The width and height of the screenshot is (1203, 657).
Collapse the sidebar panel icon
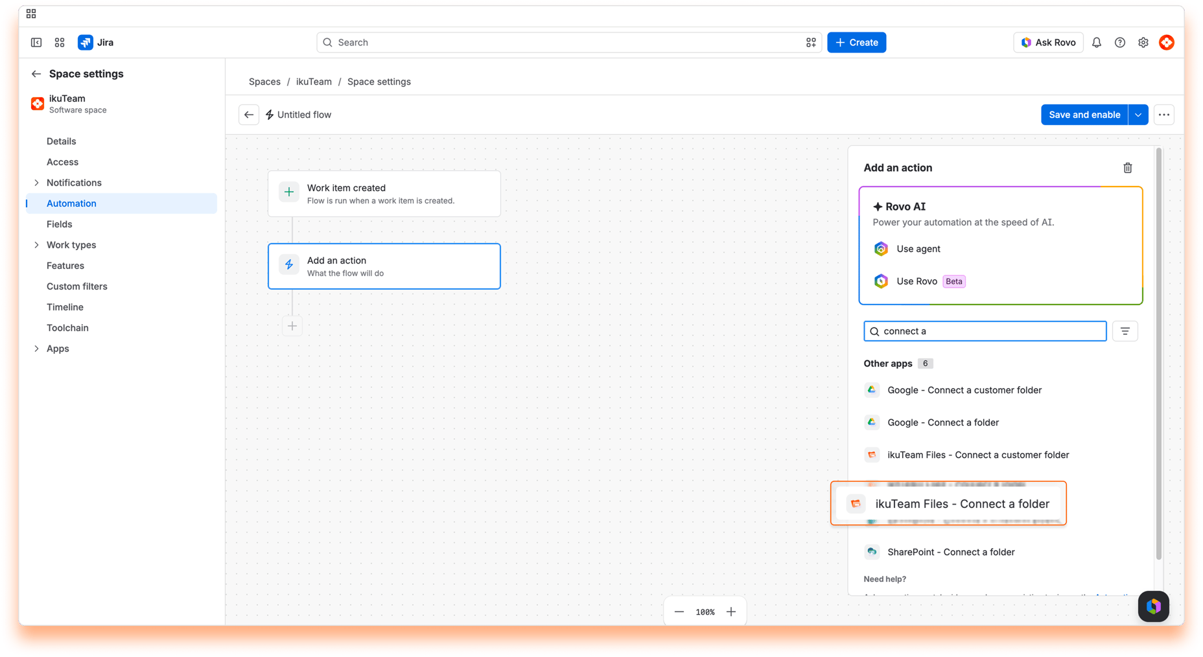pyautogui.click(x=36, y=42)
